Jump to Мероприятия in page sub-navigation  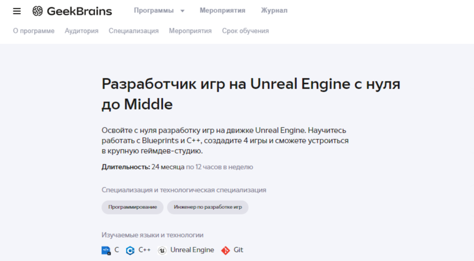[x=190, y=31]
